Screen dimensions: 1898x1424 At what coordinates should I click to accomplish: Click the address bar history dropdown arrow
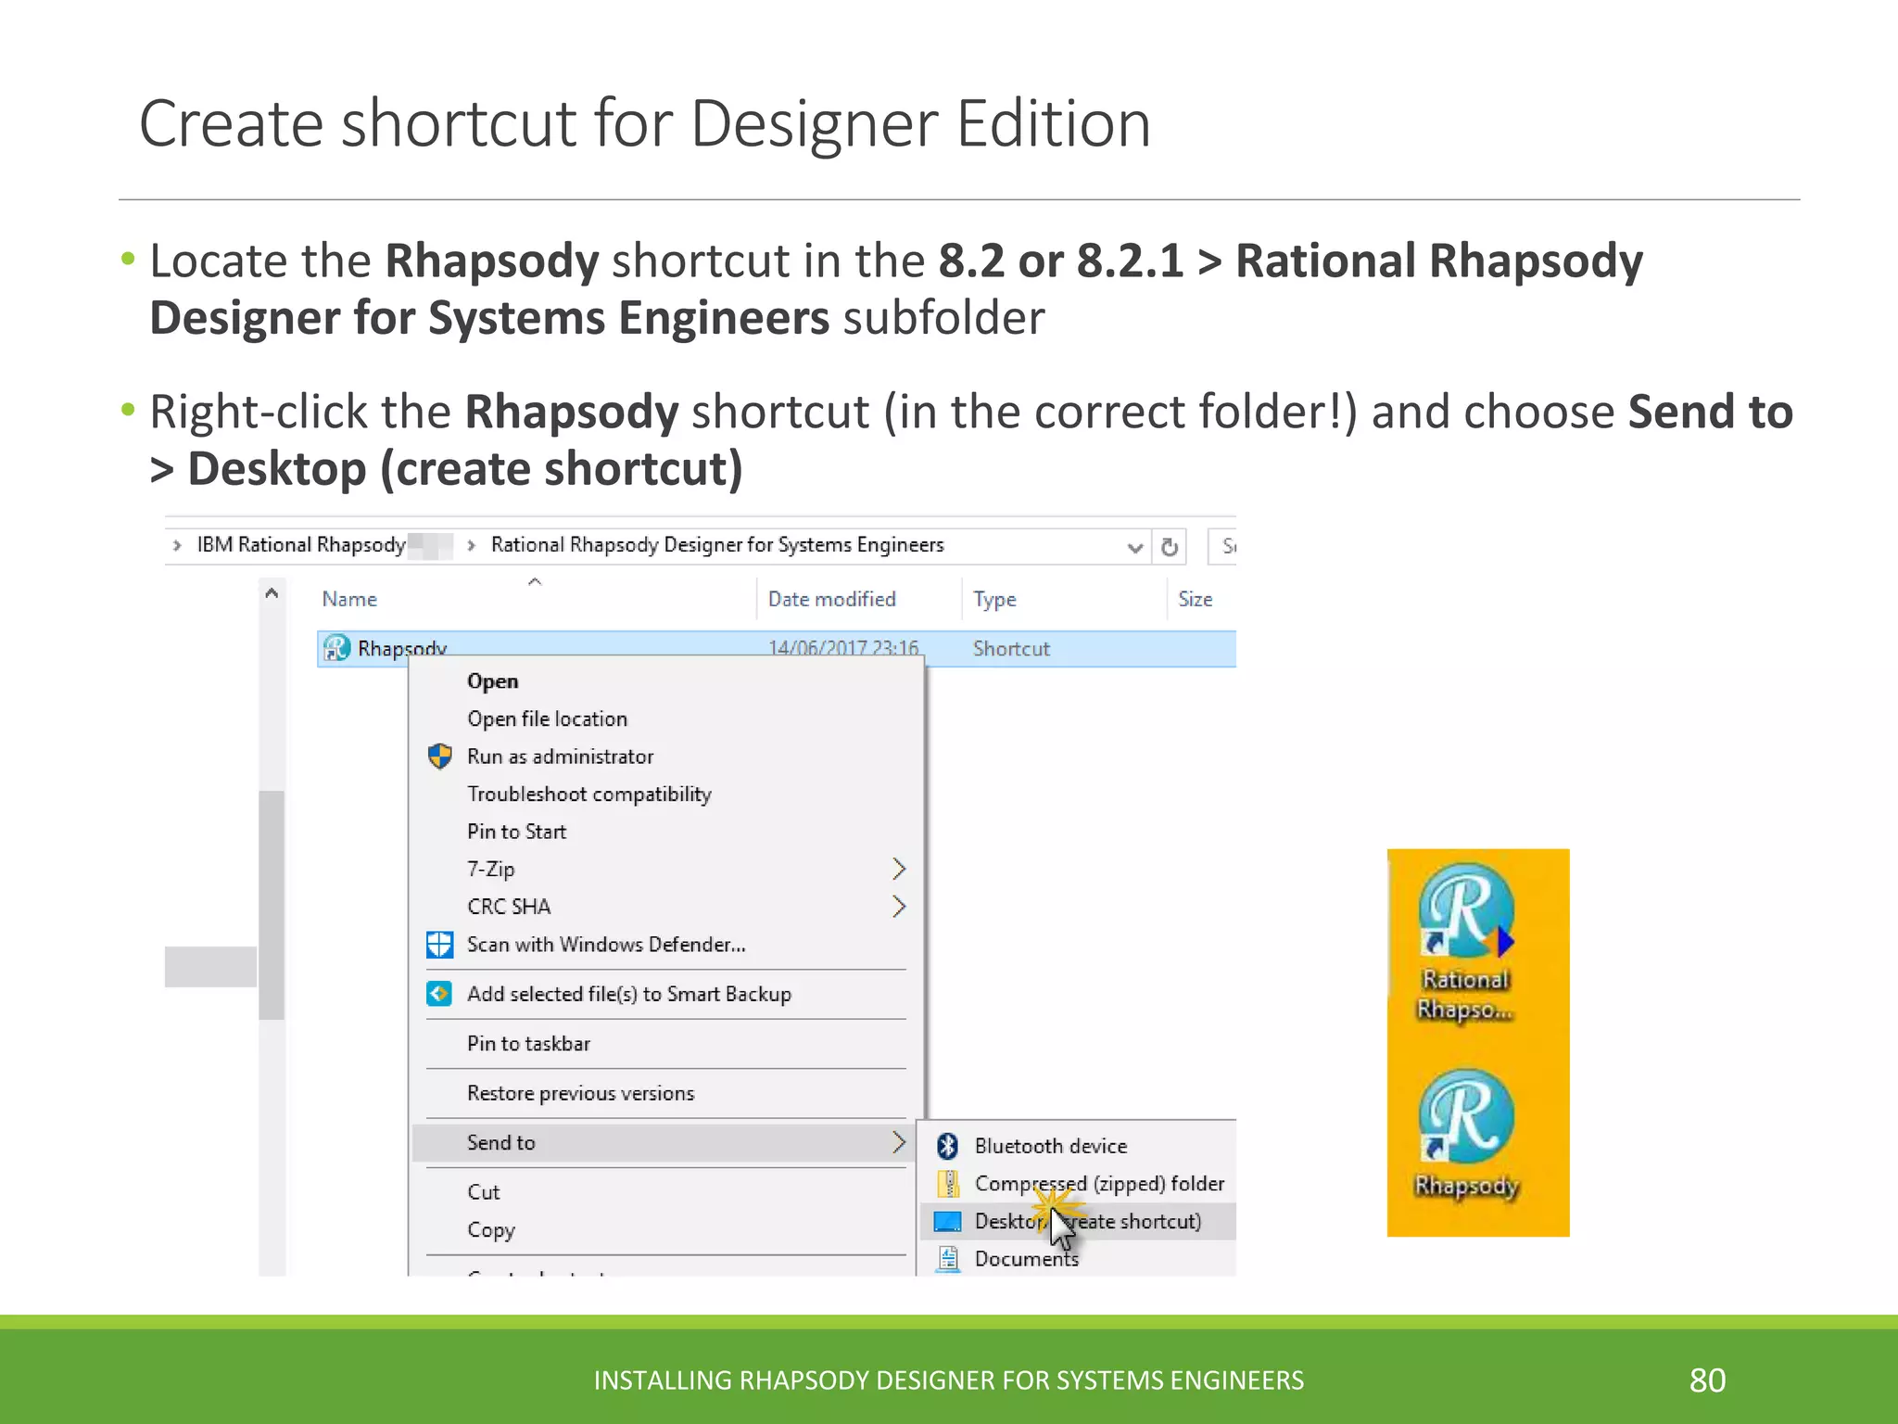tap(1134, 547)
